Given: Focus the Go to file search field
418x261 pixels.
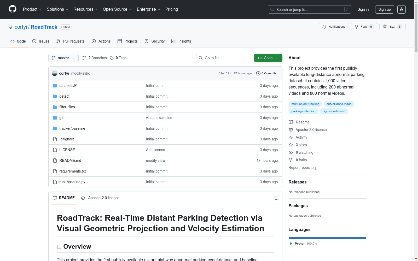Looking at the screenshot, I should [223, 58].
